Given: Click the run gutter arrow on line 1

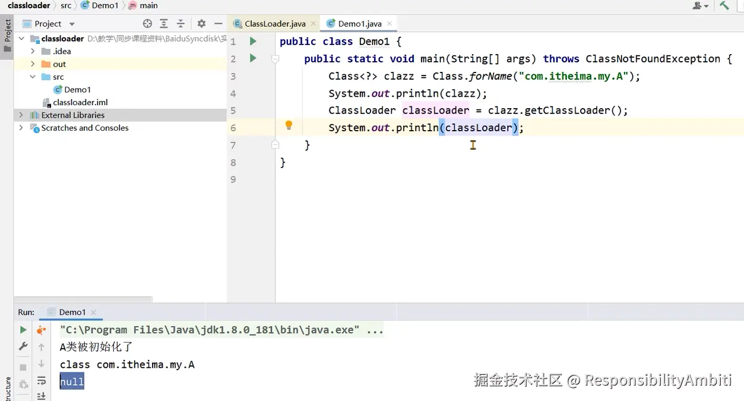Looking at the screenshot, I should coord(253,41).
